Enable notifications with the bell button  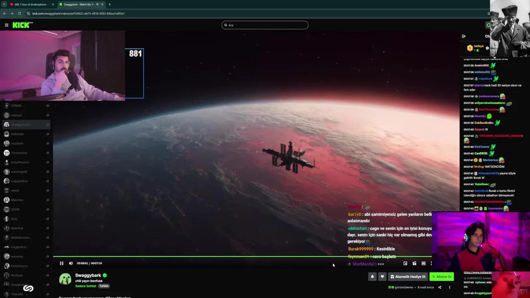(372, 276)
